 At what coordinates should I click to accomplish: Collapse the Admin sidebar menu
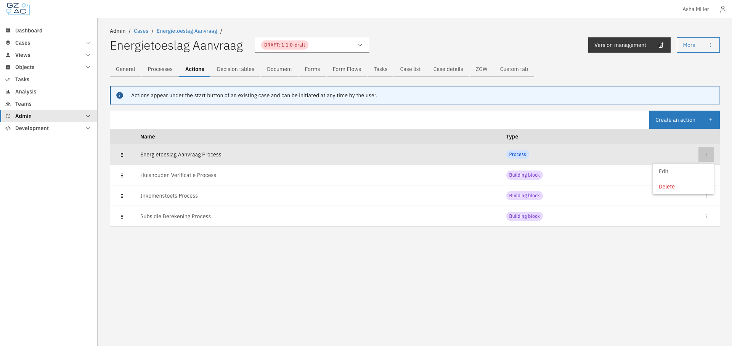tap(88, 116)
